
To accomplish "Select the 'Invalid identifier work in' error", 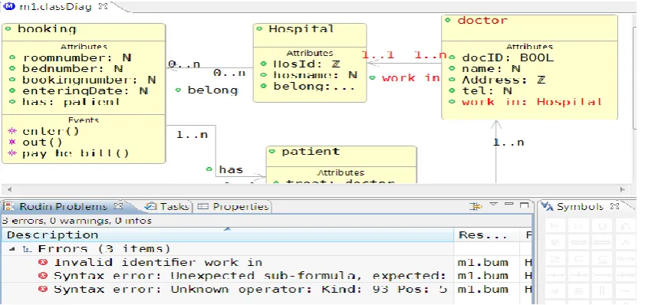I will point(158,262).
